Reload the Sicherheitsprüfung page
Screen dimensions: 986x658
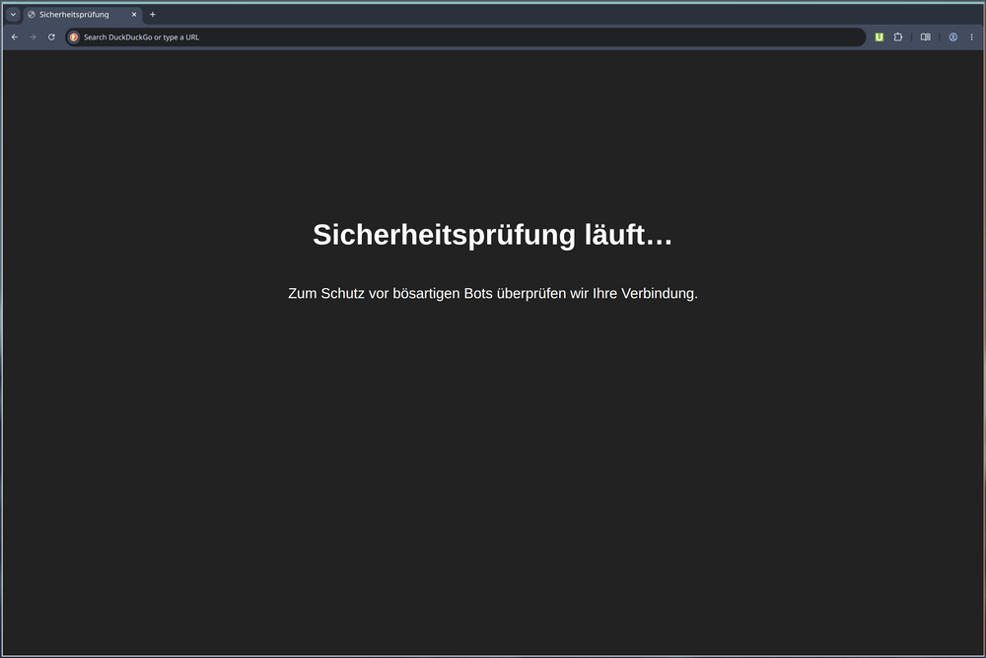51,37
